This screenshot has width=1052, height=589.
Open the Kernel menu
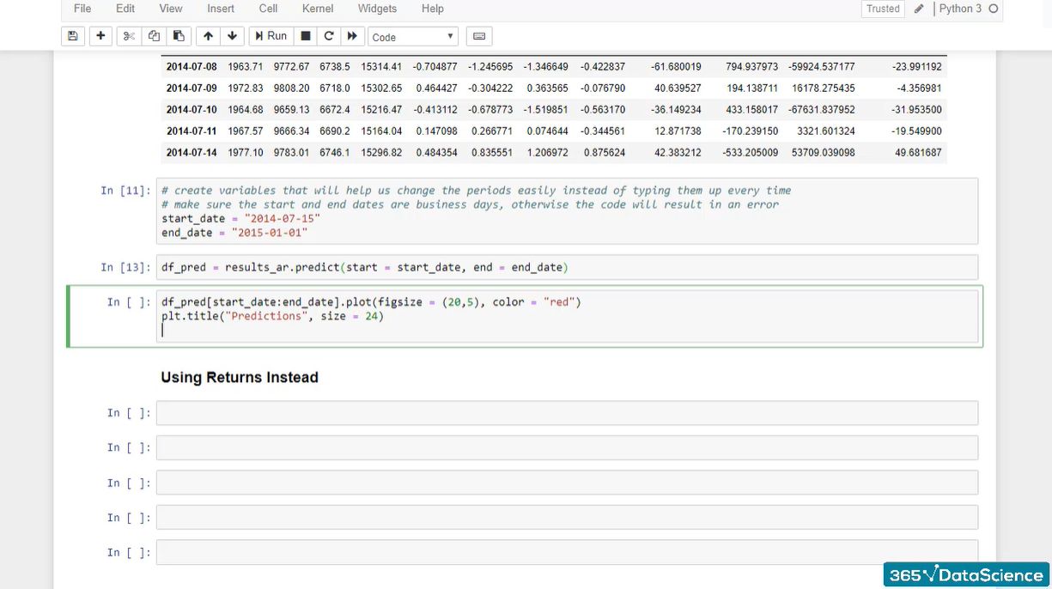tap(317, 9)
